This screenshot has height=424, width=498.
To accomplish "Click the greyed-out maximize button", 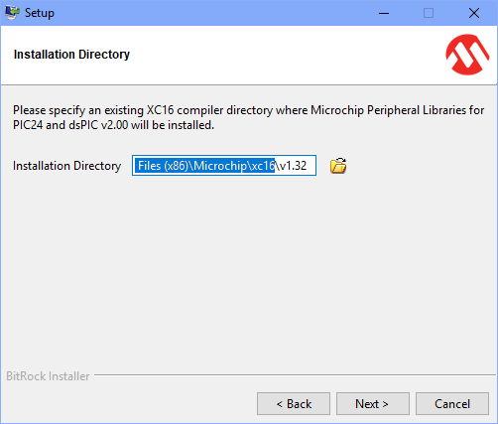I will click(429, 13).
